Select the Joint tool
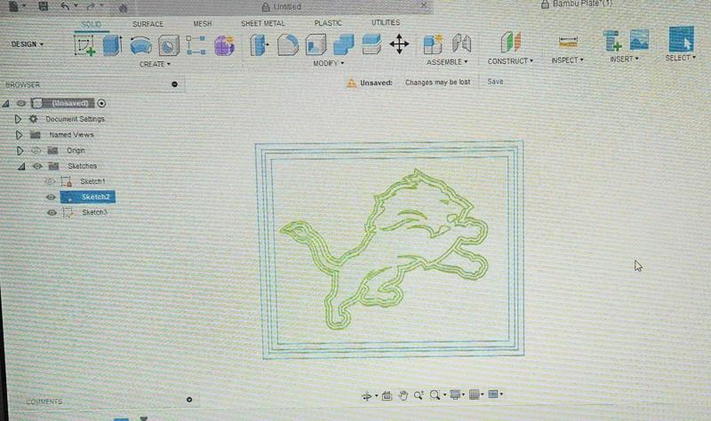The height and width of the screenshot is (421, 711). [x=461, y=44]
